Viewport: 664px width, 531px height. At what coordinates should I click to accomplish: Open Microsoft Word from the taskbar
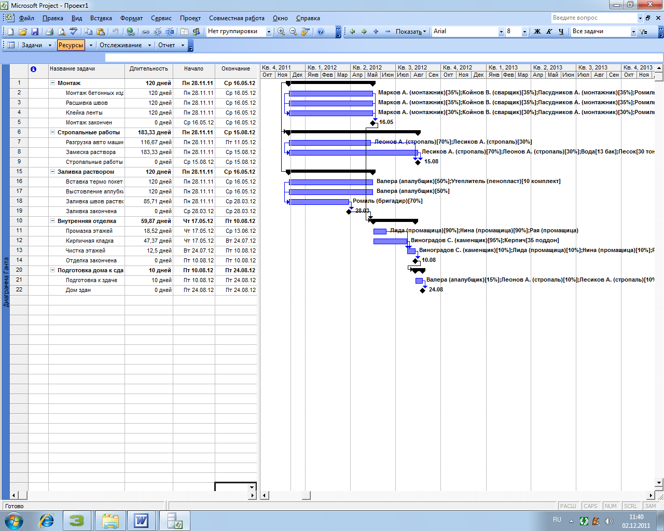(x=141, y=521)
